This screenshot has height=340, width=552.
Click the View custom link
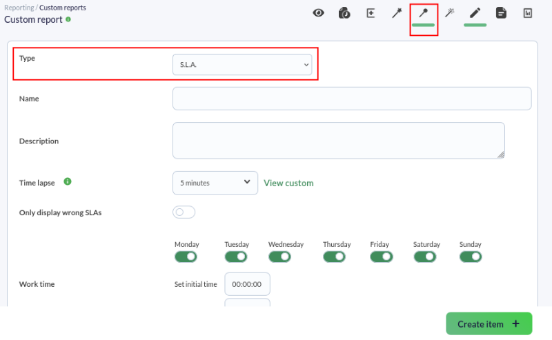pos(288,183)
